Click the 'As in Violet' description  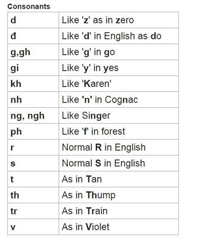[x=86, y=227]
